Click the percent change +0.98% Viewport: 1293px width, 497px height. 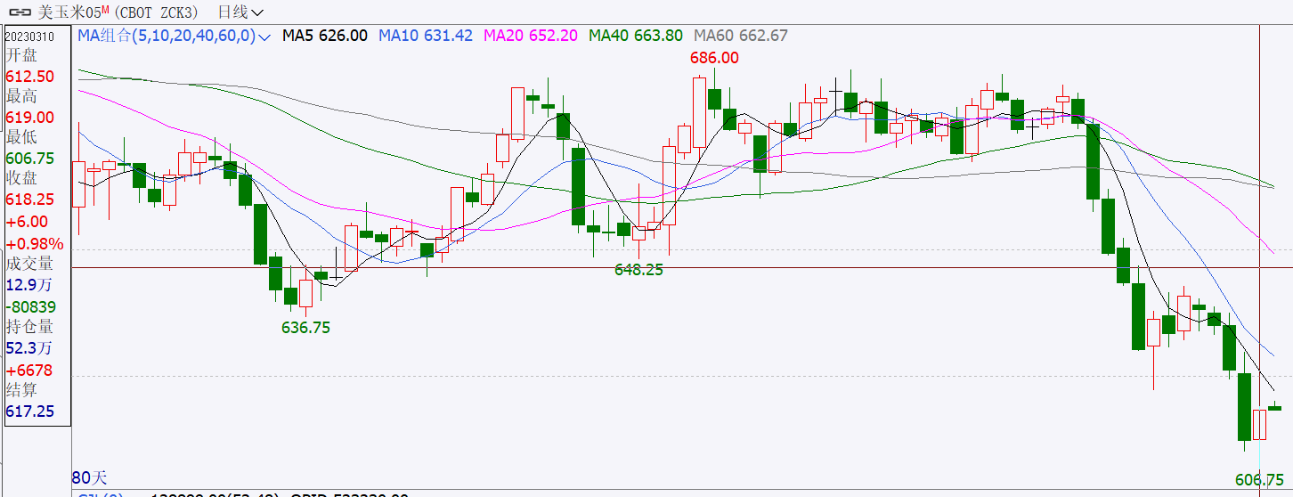click(x=35, y=243)
